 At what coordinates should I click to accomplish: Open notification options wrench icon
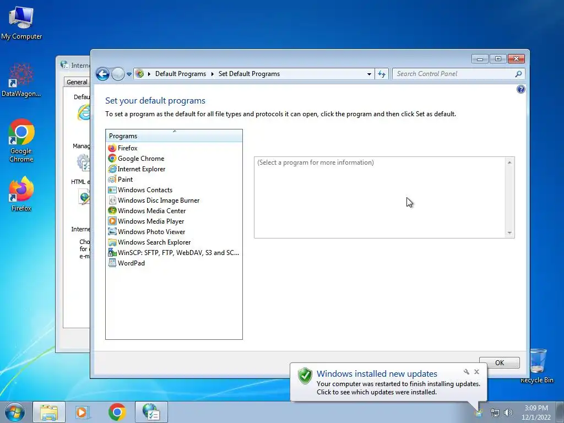point(466,372)
